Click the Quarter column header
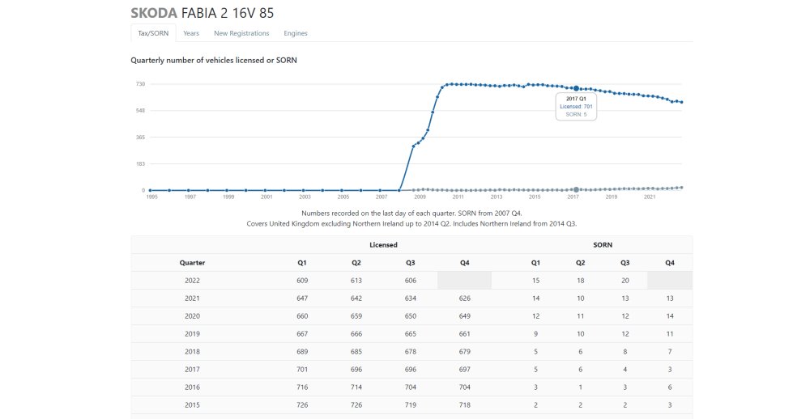The width and height of the screenshot is (810, 419). 192,263
